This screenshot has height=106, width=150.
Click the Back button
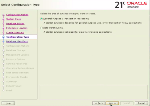pyautogui.click(x=99, y=103)
